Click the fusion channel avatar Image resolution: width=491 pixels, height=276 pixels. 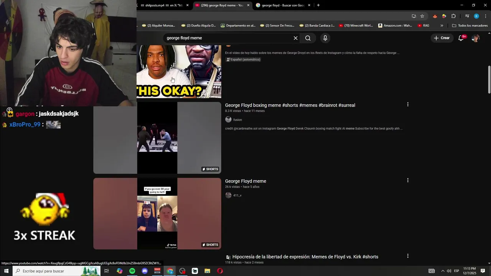click(x=228, y=120)
